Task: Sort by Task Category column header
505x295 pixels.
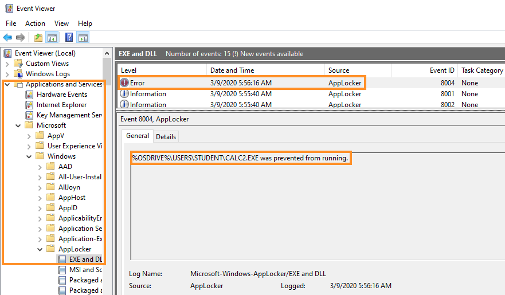Action: (x=481, y=70)
